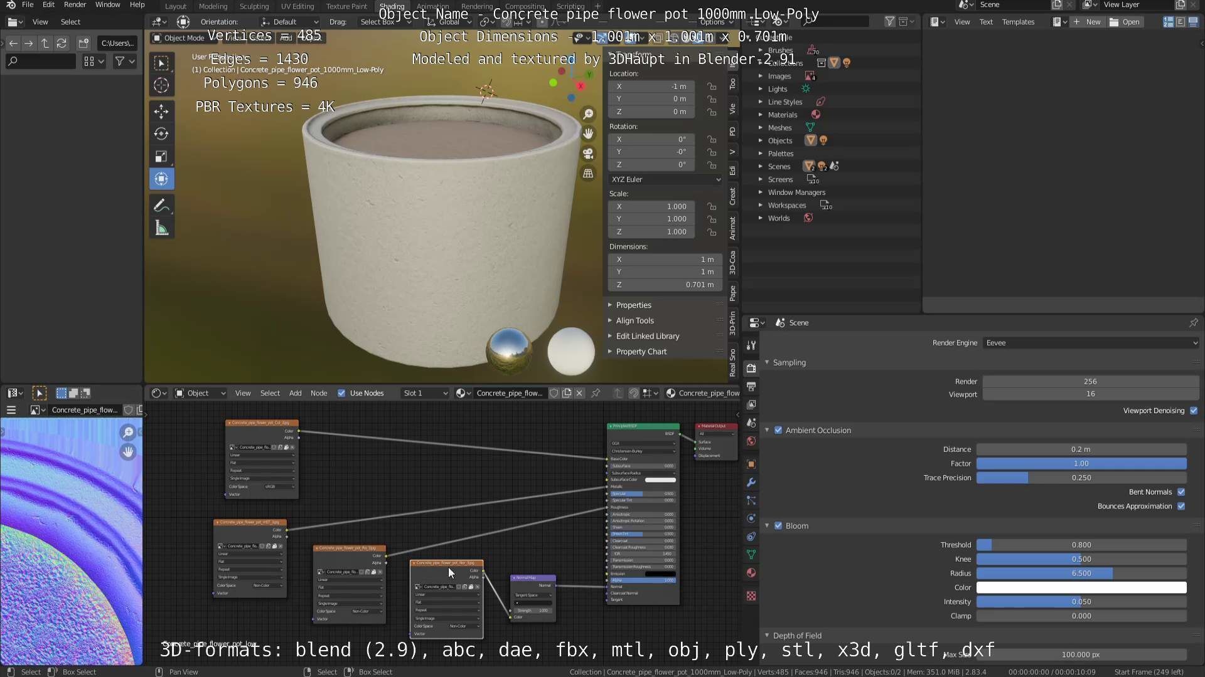
Task: Create new folder icon in file browser
Action: [x=83, y=43]
